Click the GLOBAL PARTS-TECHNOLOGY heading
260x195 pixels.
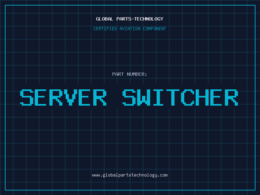130,19
